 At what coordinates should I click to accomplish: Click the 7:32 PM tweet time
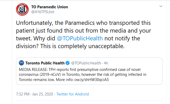(x=23, y=94)
